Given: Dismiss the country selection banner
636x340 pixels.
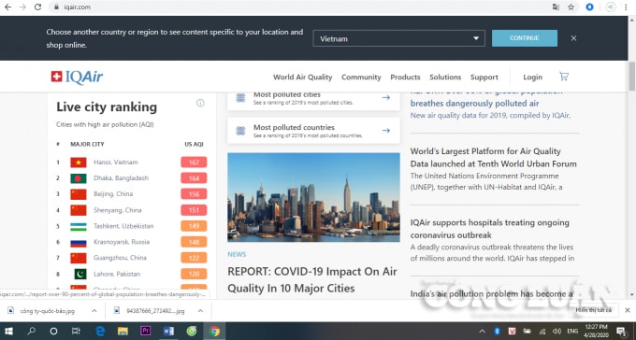Looking at the screenshot, I should coord(573,38).
